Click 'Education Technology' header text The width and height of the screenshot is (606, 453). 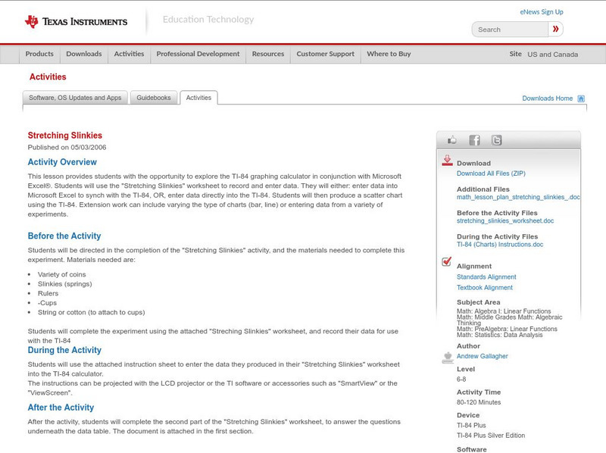pyautogui.click(x=208, y=20)
